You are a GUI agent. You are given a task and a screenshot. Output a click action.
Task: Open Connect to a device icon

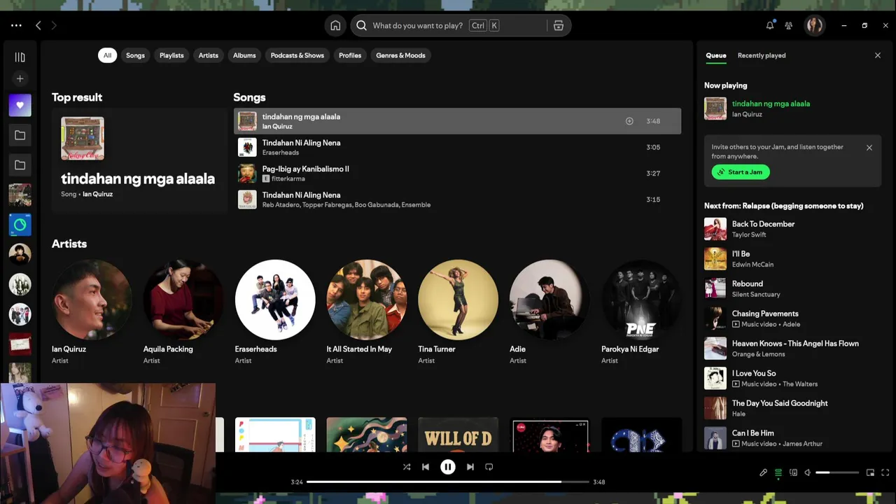[x=793, y=472]
